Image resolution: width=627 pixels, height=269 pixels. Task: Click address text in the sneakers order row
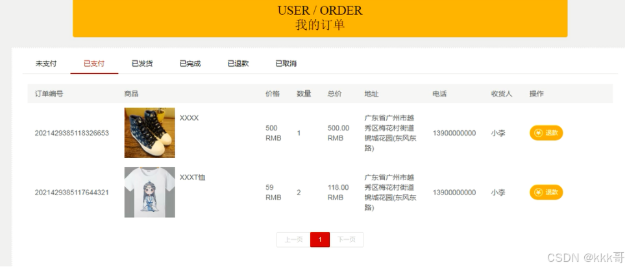tap(390, 133)
